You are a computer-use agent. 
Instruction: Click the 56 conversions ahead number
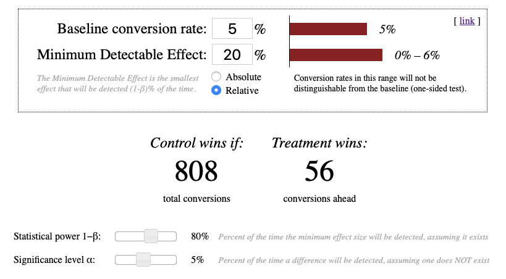319,171
